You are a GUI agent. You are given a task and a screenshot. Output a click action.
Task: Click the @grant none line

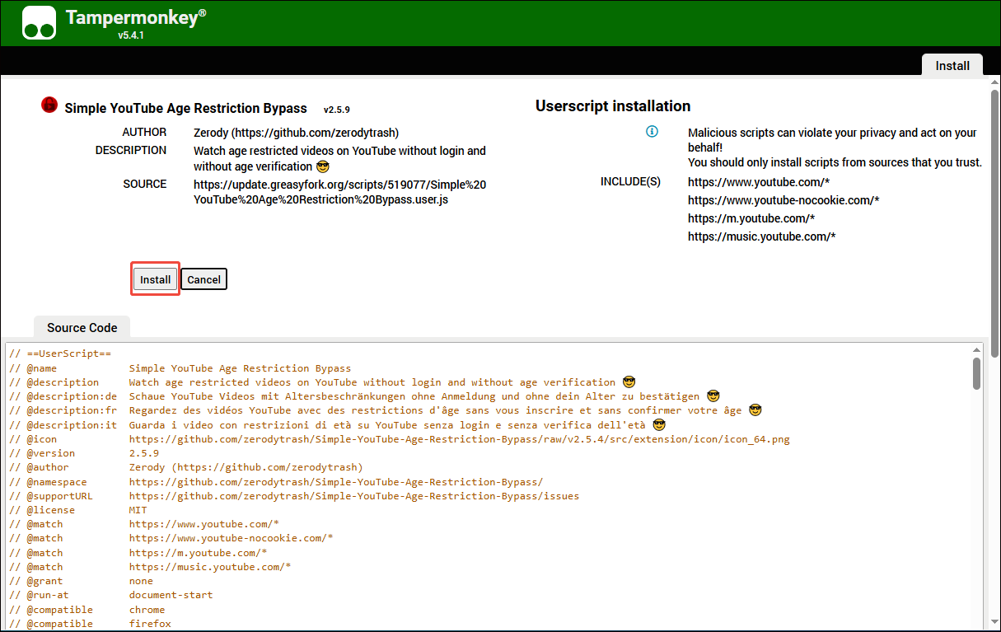point(82,581)
